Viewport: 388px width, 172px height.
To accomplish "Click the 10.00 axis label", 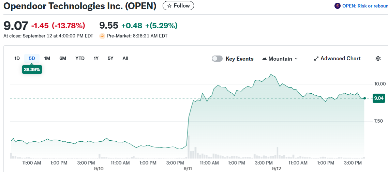I will coord(379,84).
